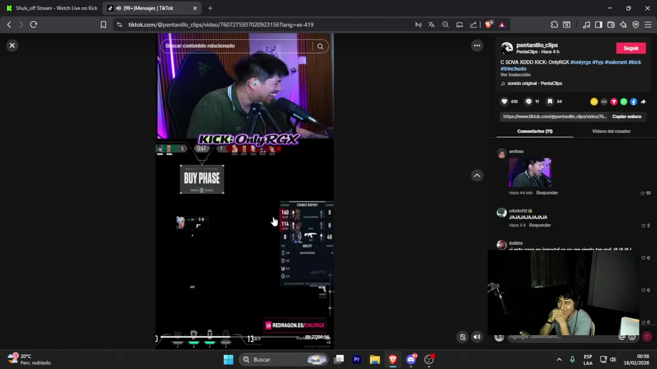Switch to Shuls_off Stream Kick tab

51,8
